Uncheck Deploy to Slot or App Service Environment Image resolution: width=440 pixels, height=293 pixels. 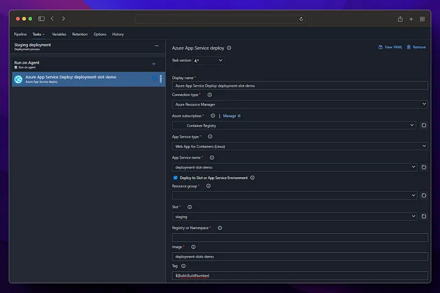coord(175,178)
